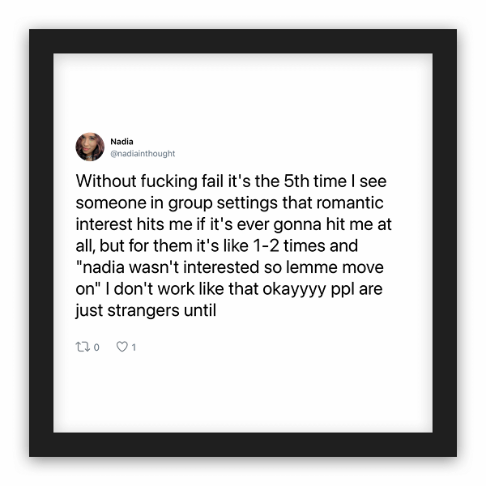This screenshot has height=486, width=486.
Task: Click the tweet's first line starting "Without"
Action: coord(231,181)
